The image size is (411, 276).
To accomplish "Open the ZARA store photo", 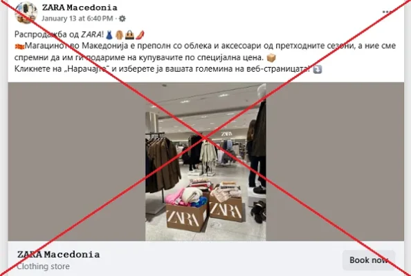I will tap(205, 161).
